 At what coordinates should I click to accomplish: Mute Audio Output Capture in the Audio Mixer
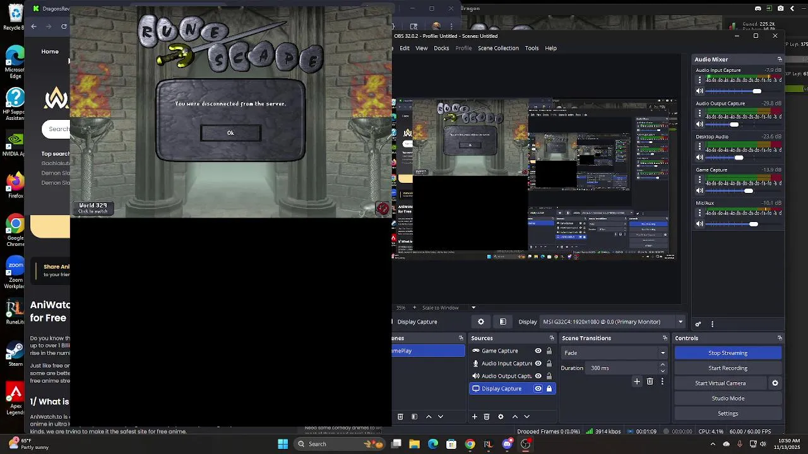699,124
